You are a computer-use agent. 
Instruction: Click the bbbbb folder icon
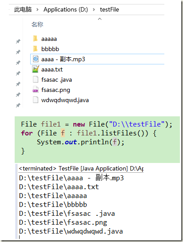pyautogui.click(x=35, y=49)
